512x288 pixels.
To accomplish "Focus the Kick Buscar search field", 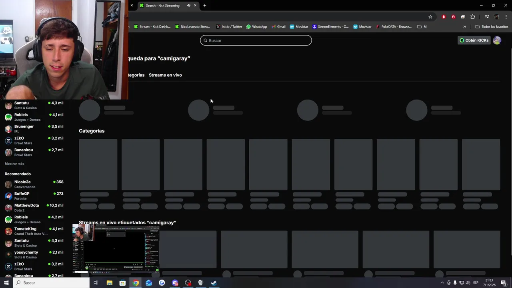I will pyautogui.click(x=256, y=40).
